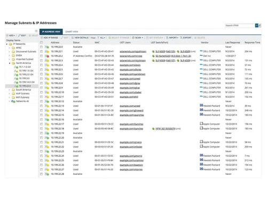Click the red conflict icon for 10.199.22.2
267x200 pixels.
pos(48,57)
